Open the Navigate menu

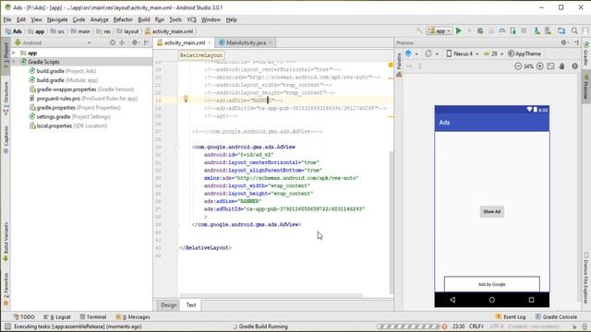click(57, 19)
